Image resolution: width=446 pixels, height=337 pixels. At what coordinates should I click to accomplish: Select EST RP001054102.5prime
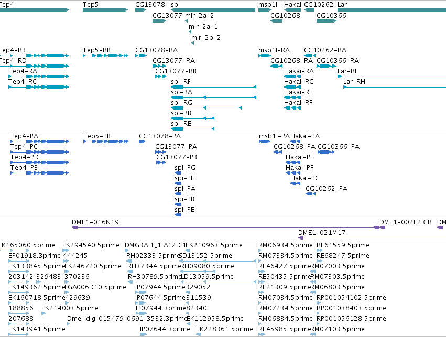click(x=351, y=298)
